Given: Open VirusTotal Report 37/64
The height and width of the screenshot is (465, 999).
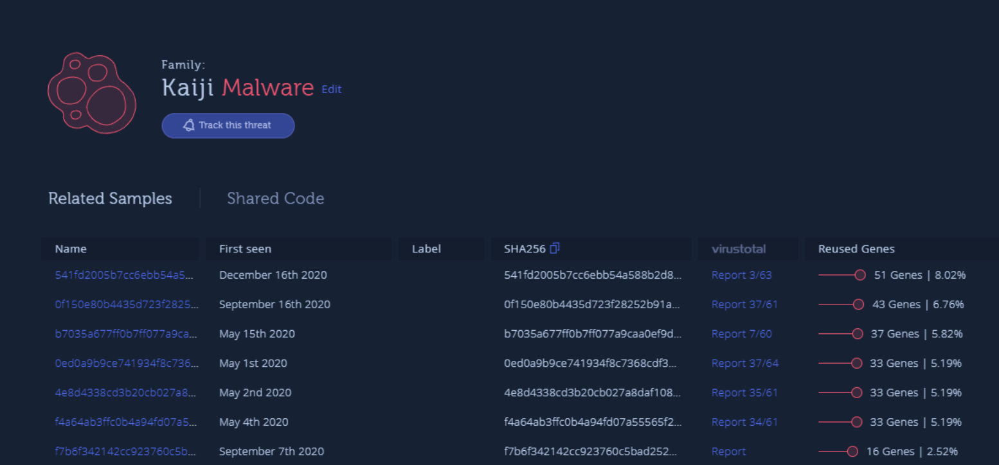Looking at the screenshot, I should pyautogui.click(x=744, y=364).
